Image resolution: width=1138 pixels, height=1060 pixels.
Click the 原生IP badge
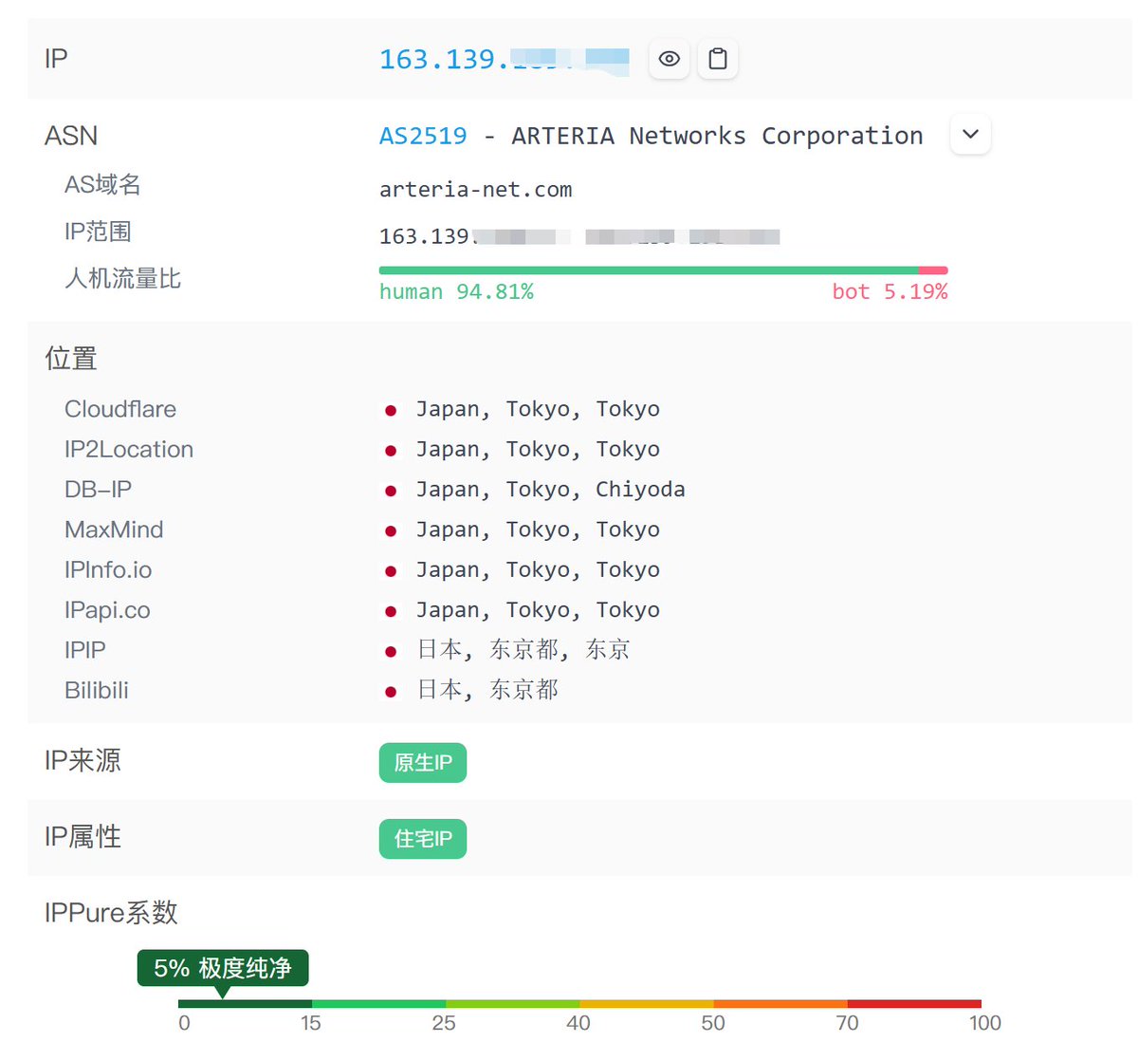coord(423,763)
